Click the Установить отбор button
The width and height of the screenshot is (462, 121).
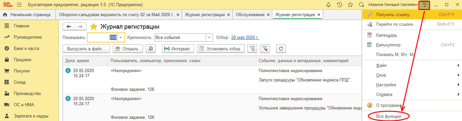[221, 49]
